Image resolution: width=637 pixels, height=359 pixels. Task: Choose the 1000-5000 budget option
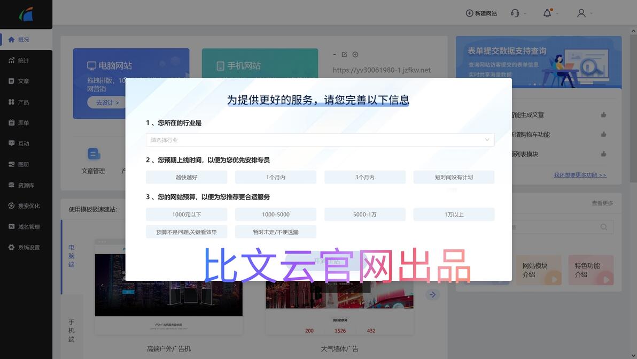(x=275, y=214)
